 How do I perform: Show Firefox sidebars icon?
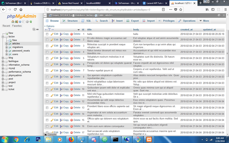pos(213,10)
